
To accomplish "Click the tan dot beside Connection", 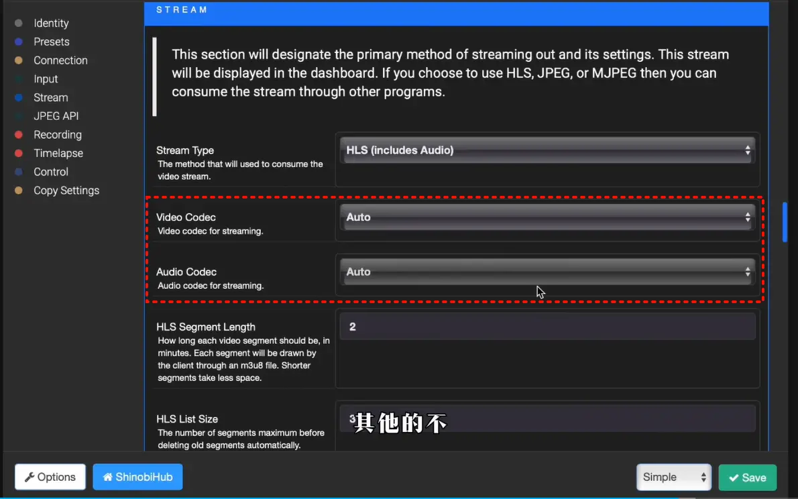I will (19, 60).
